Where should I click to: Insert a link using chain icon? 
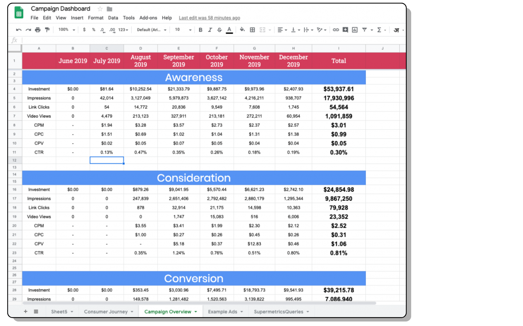coord(336,30)
